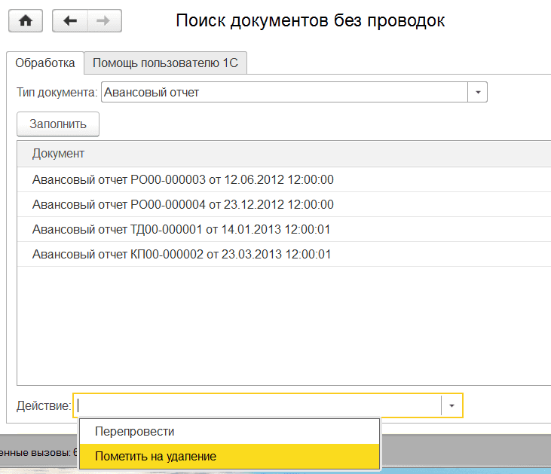This screenshot has width=551, height=474.
Task: Click the Тип документа field Авансовый отчет
Action: (285, 92)
